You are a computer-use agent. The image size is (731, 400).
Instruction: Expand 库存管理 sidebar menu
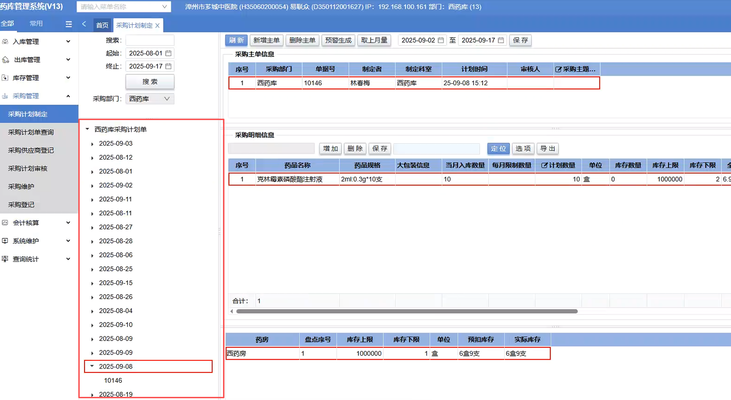[x=68, y=78]
